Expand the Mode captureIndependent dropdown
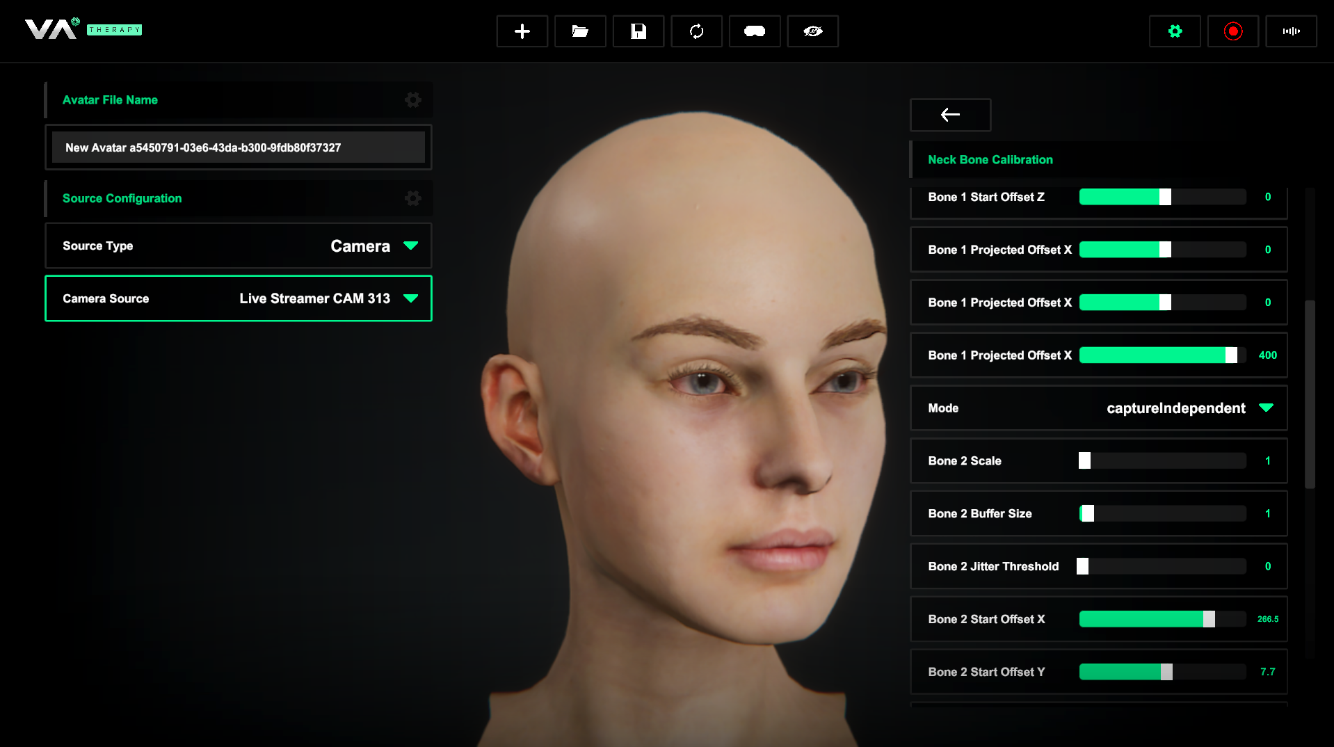 (x=1266, y=408)
